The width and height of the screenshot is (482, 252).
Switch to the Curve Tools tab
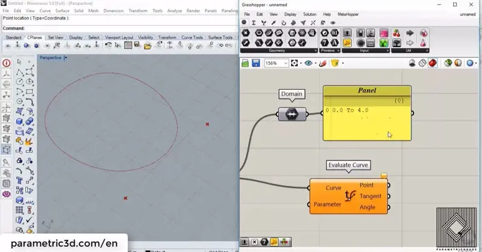[192, 37]
